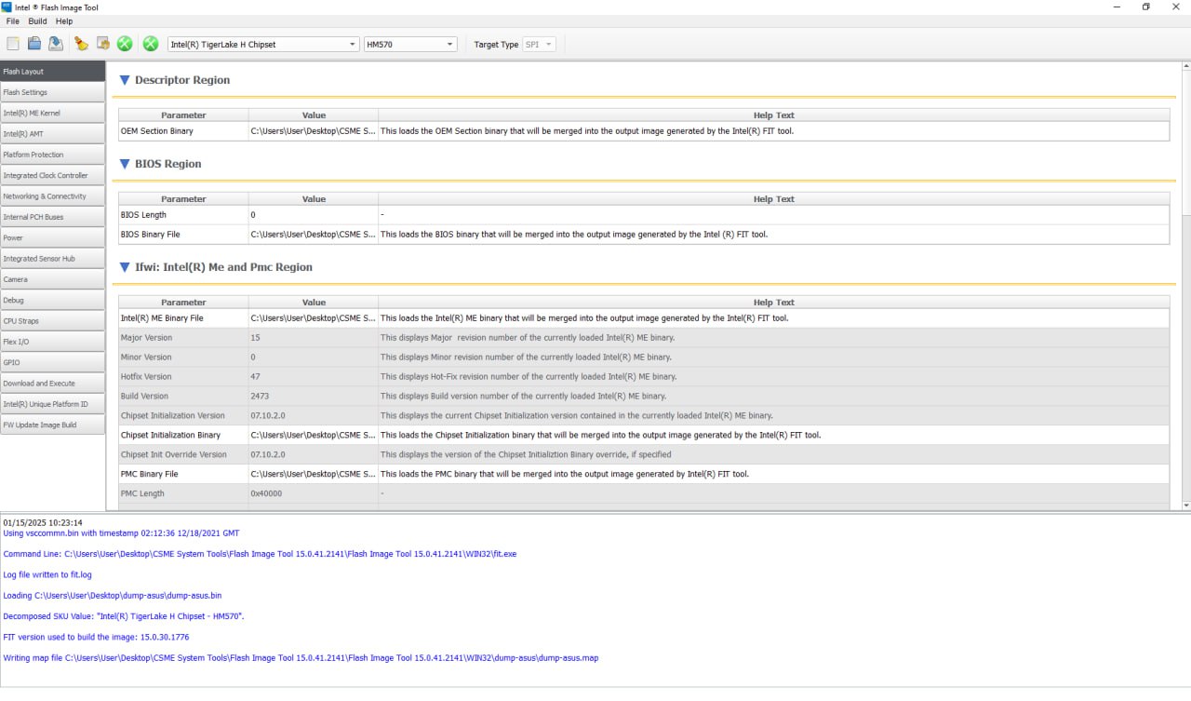Click the Chipset Initialization Version row label

[173, 416]
